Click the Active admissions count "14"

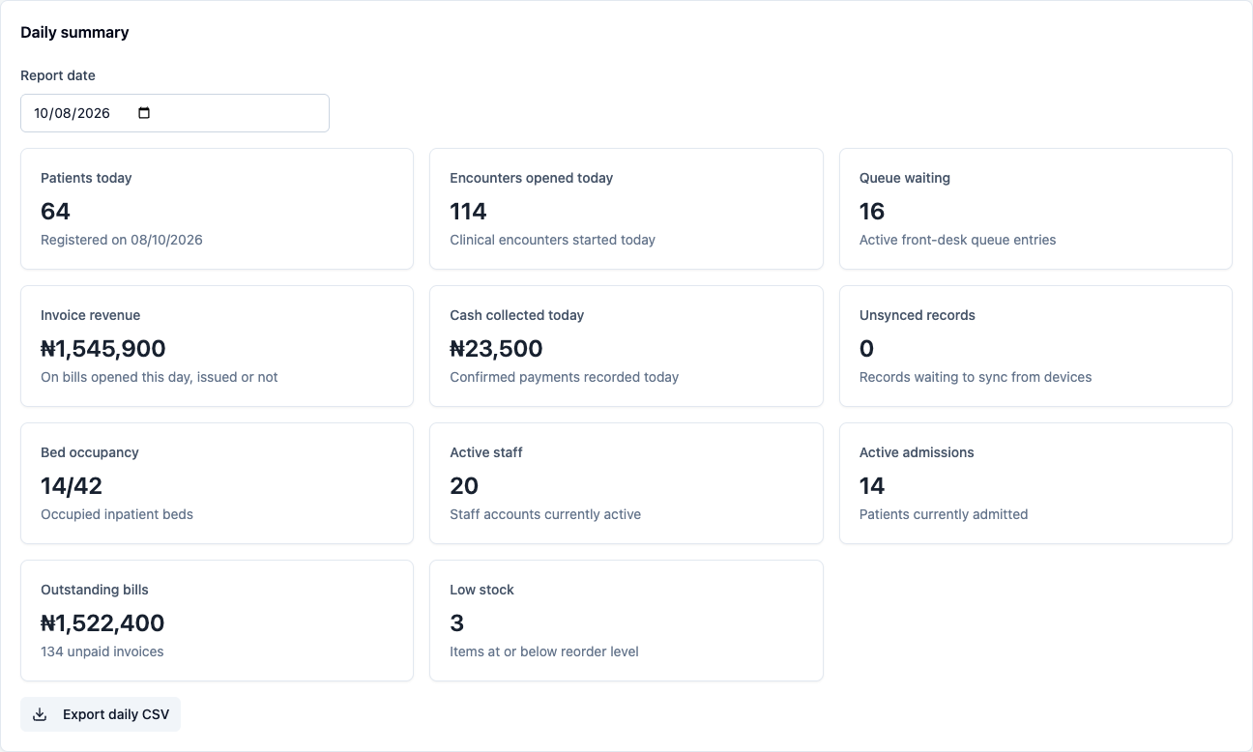tap(872, 485)
